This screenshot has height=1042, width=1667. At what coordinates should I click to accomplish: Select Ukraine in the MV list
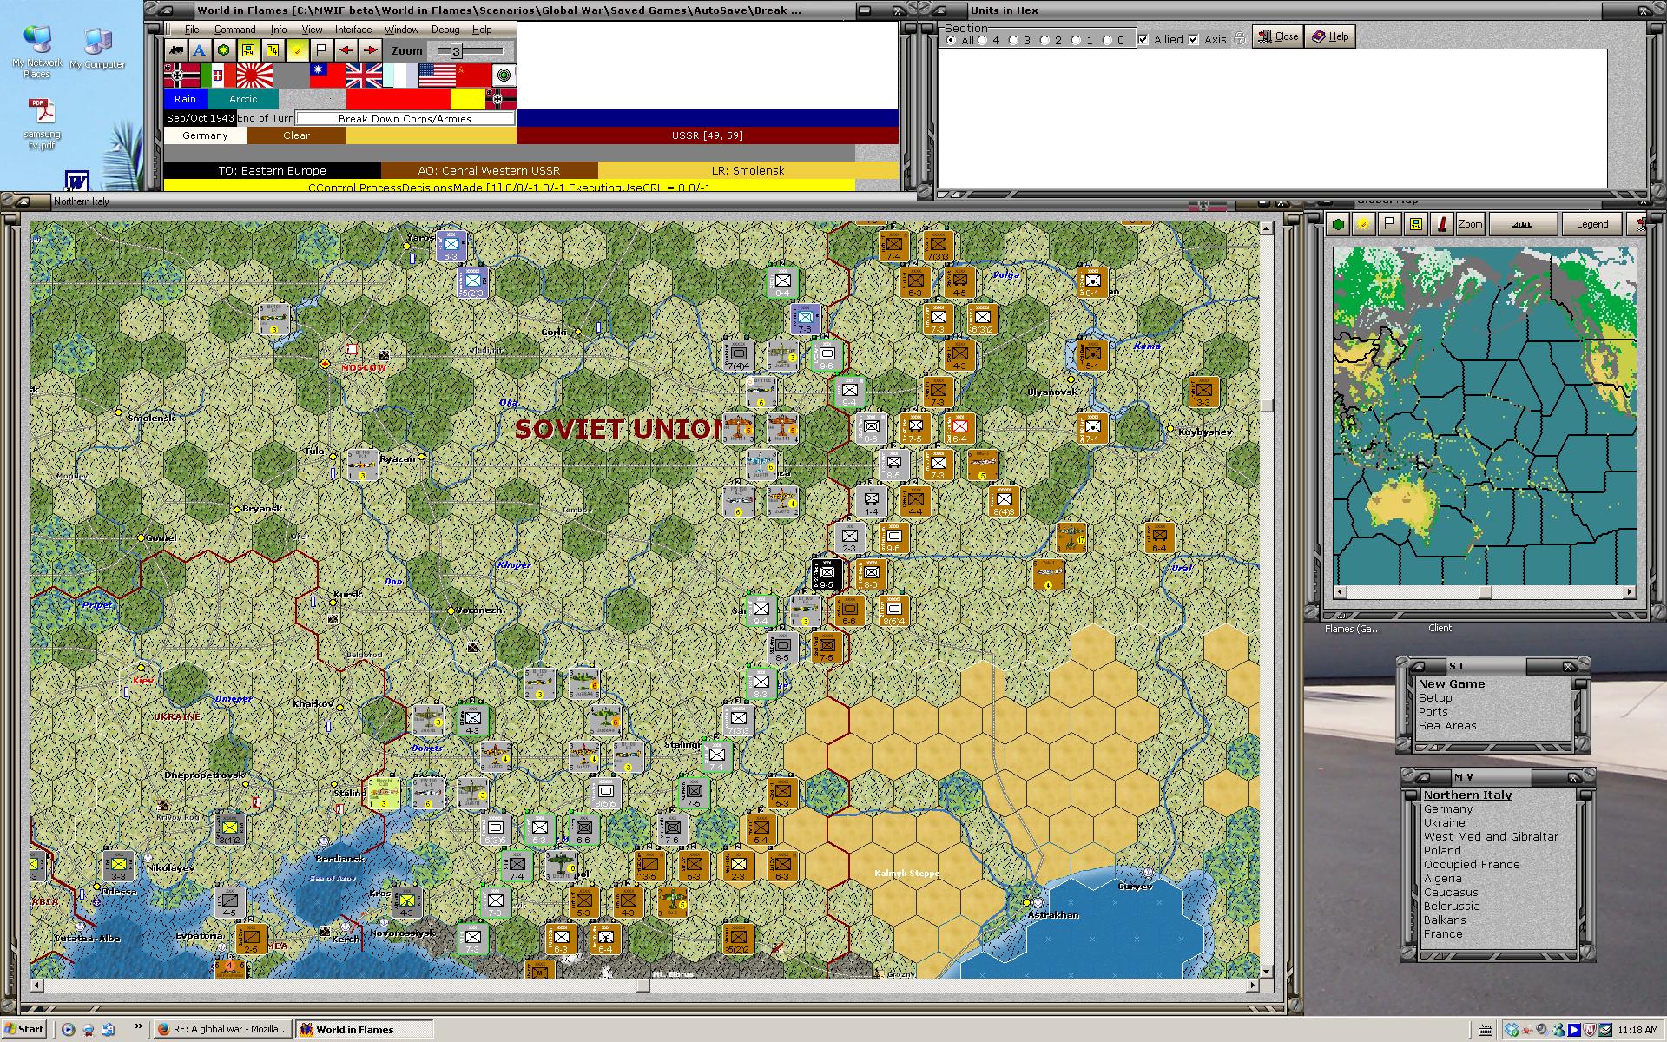[1444, 823]
